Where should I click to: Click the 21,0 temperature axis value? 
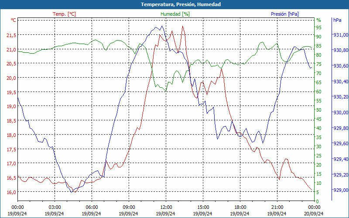pyautogui.click(x=11, y=49)
